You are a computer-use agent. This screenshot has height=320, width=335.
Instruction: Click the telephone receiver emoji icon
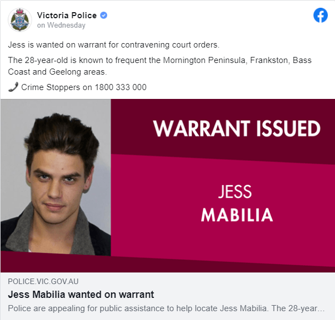point(13,87)
